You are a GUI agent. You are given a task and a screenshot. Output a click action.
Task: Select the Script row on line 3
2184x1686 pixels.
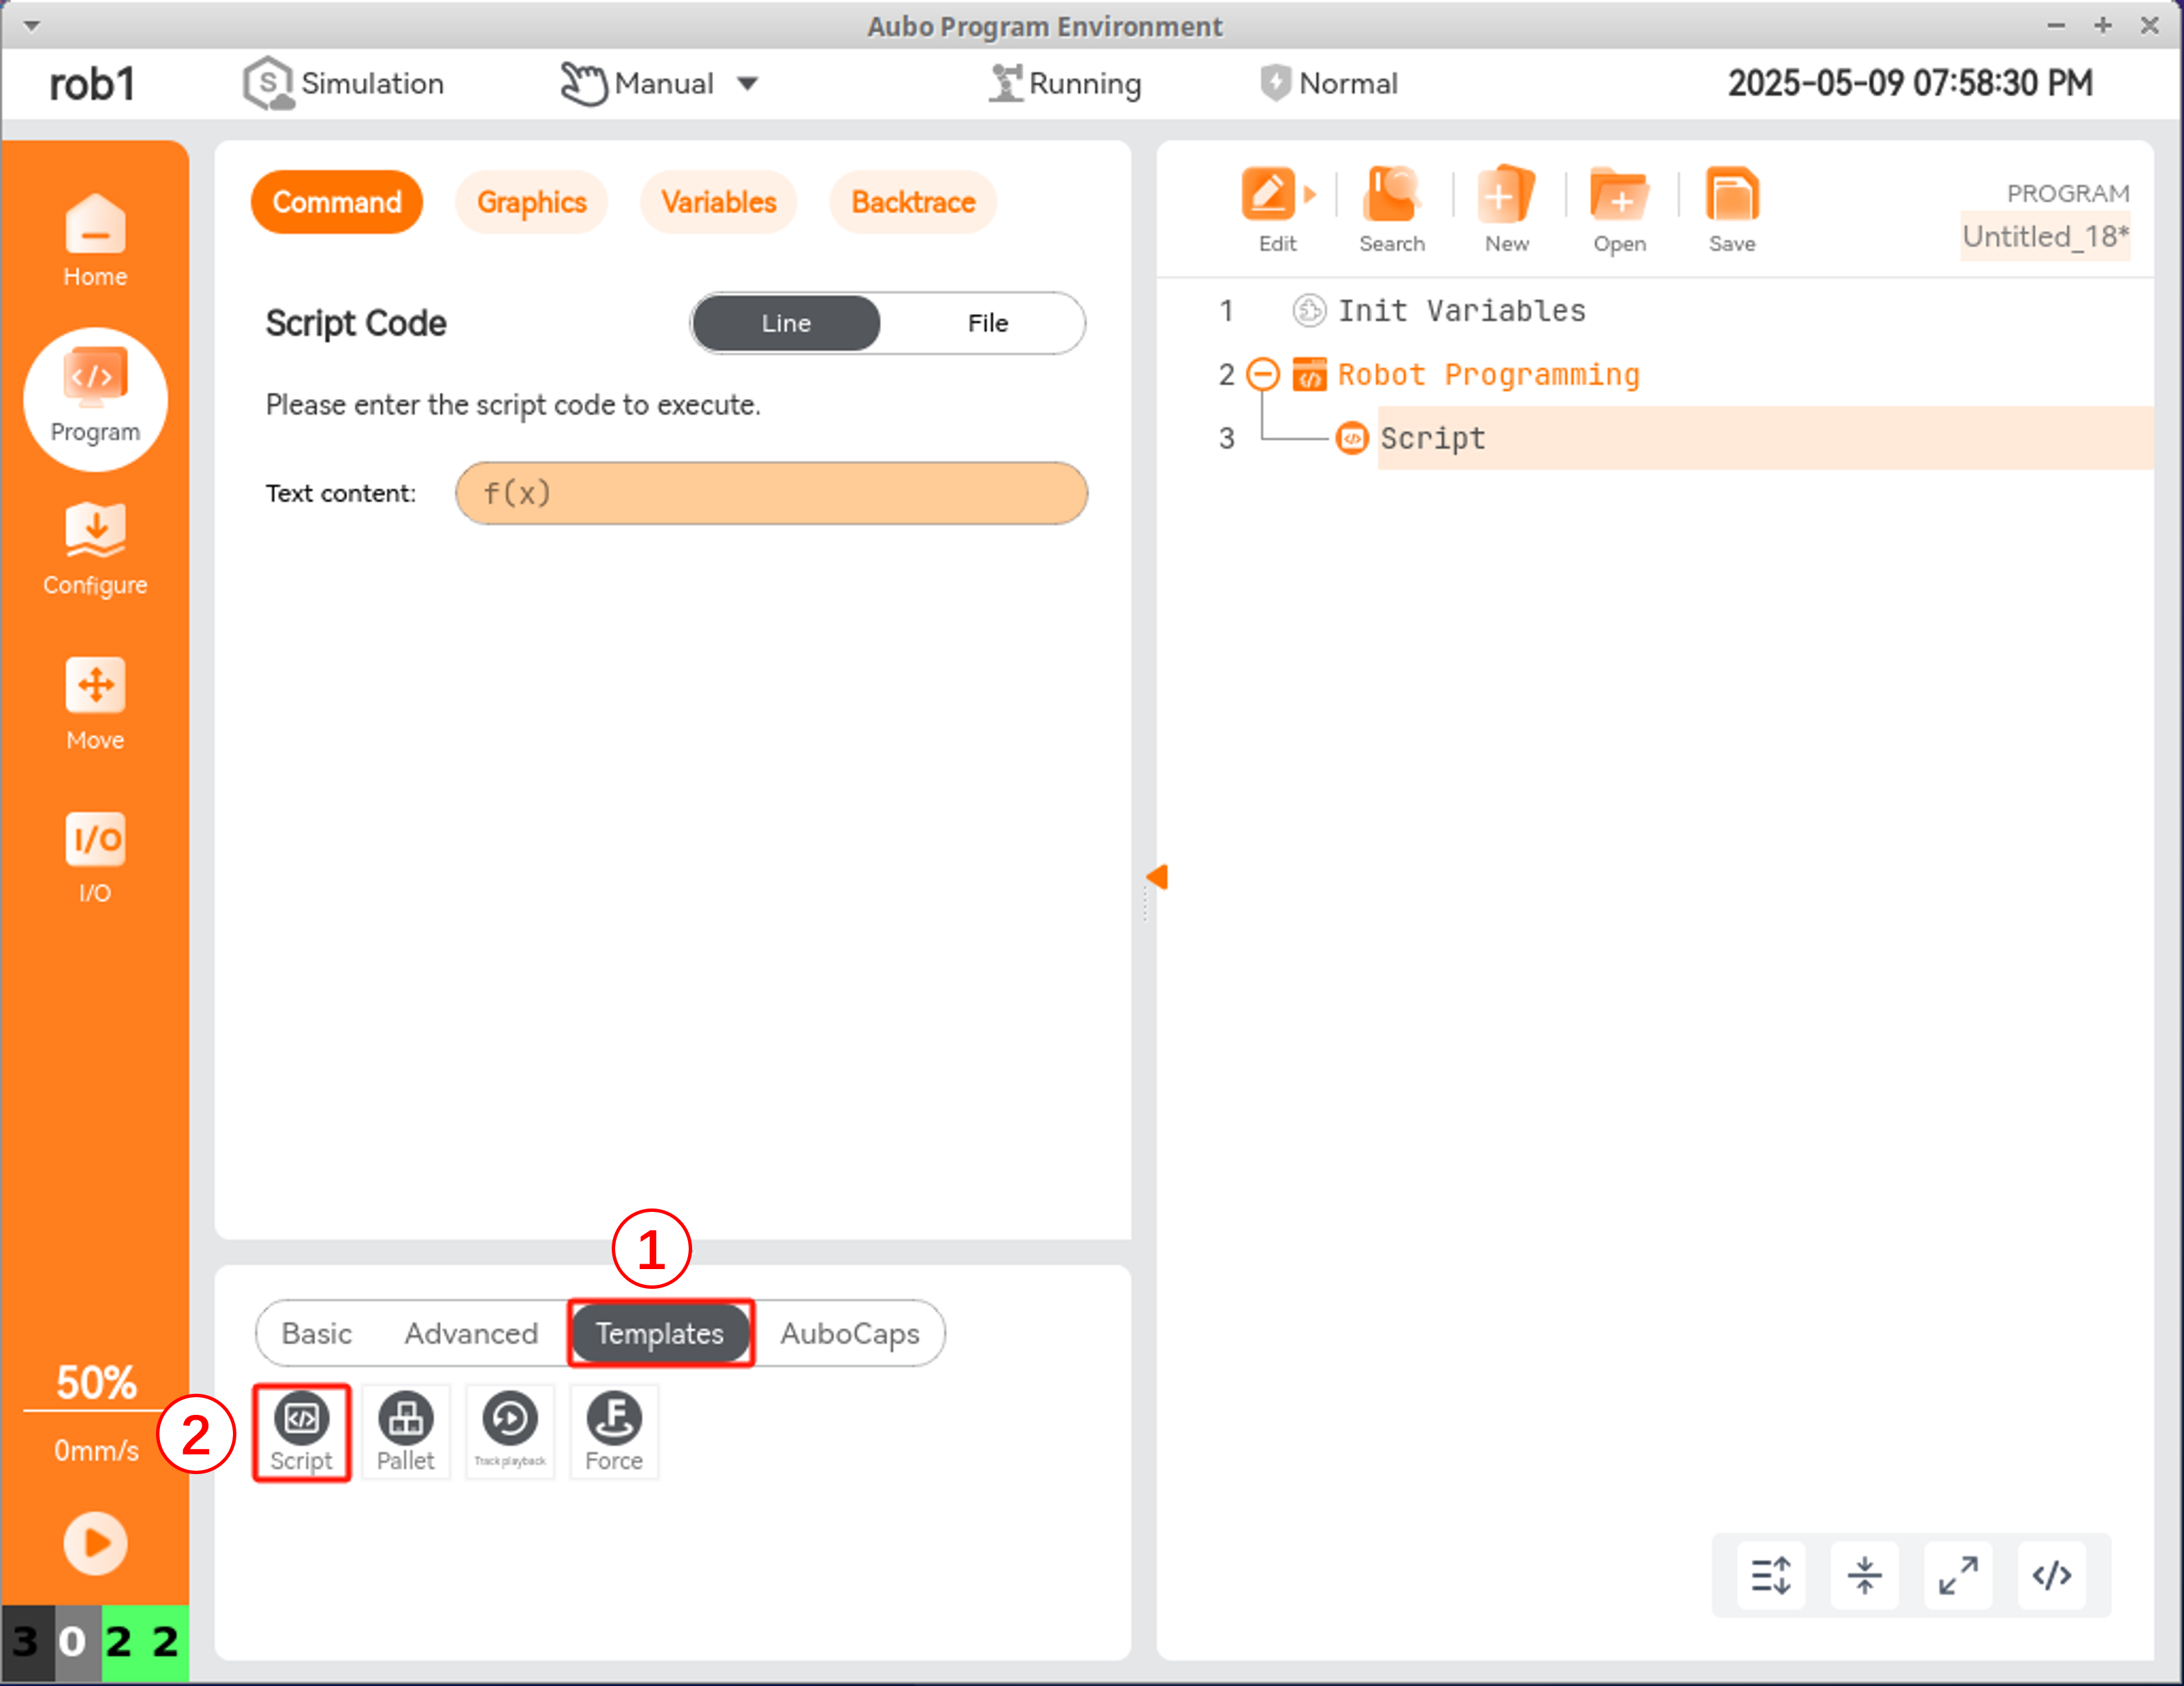tap(1765, 438)
